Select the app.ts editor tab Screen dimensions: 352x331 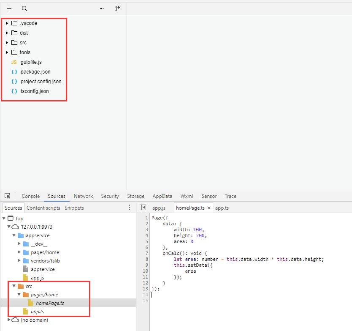[222, 208]
